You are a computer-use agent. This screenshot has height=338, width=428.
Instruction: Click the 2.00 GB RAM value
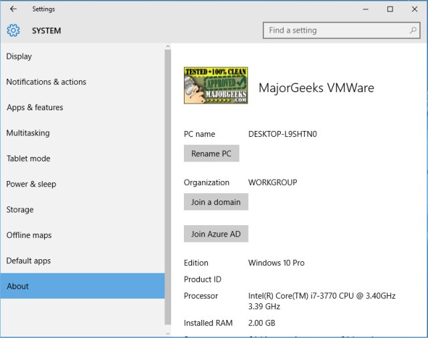261,323
